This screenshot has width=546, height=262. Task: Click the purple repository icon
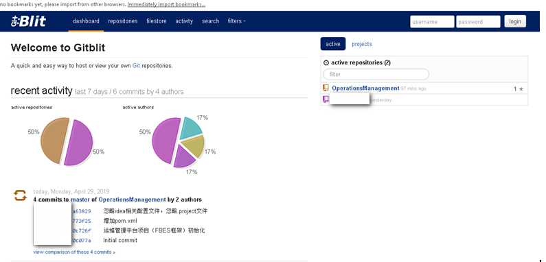click(326, 99)
